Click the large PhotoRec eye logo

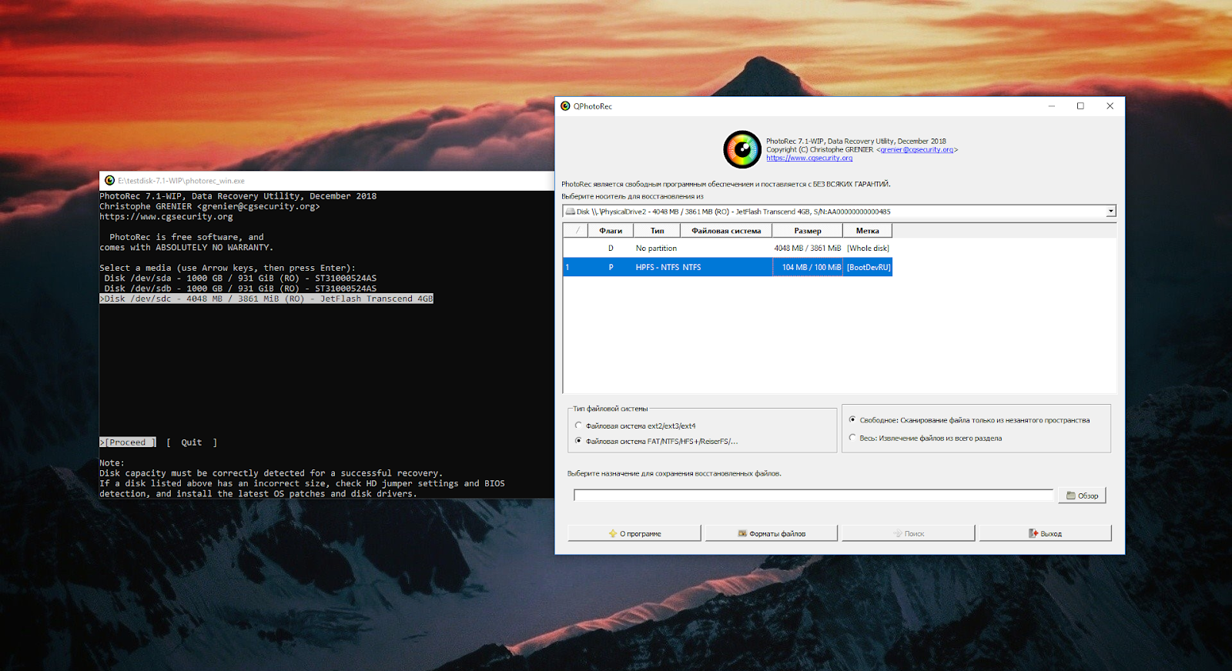click(x=742, y=149)
